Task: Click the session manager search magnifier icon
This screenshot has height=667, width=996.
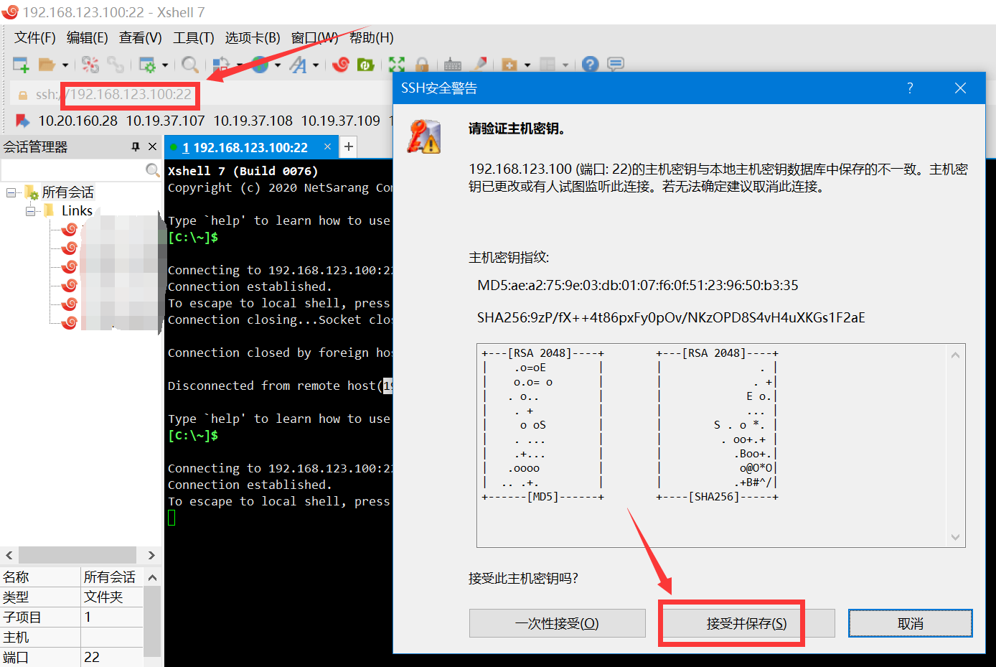Action: 152,170
